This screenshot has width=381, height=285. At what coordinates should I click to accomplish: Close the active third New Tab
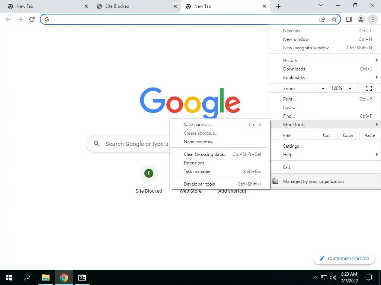coord(264,6)
